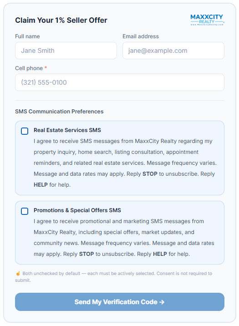This screenshot has height=326, width=239.
Task: Check the Real Estate Services SMS checkbox
Action: tap(25, 131)
